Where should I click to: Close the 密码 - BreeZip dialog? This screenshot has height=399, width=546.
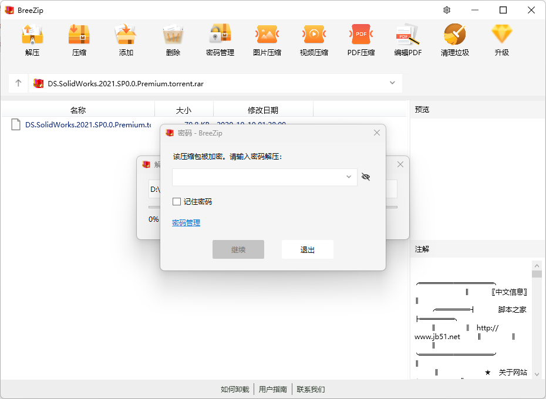(x=377, y=133)
